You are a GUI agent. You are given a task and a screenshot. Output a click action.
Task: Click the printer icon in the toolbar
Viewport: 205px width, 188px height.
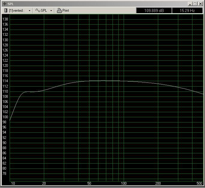click(59, 11)
